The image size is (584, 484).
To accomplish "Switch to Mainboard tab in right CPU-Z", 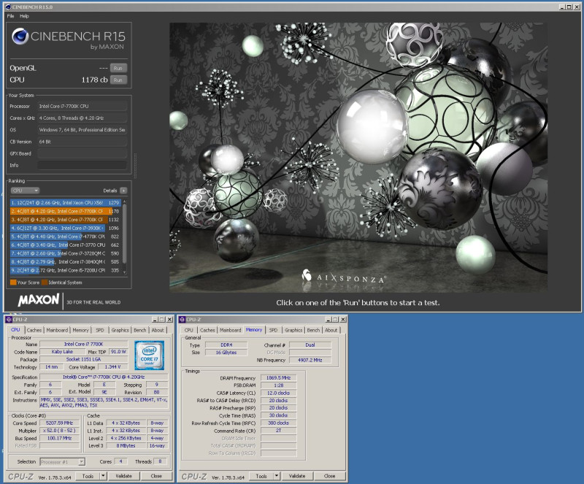I will (x=231, y=330).
